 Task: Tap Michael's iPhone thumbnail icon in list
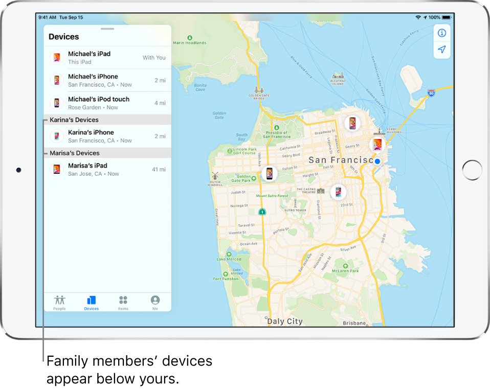57,80
